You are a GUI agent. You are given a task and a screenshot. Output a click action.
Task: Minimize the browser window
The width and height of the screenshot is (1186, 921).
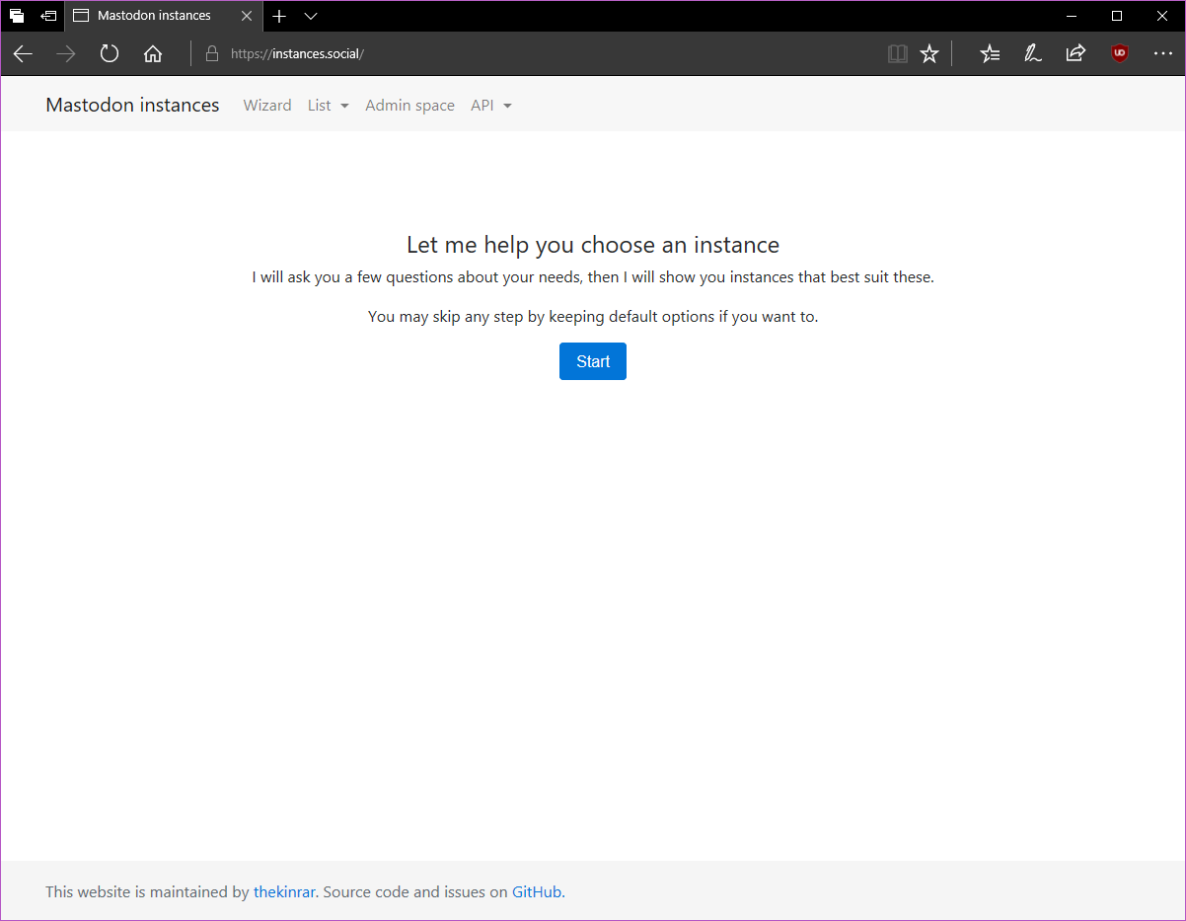click(1072, 16)
